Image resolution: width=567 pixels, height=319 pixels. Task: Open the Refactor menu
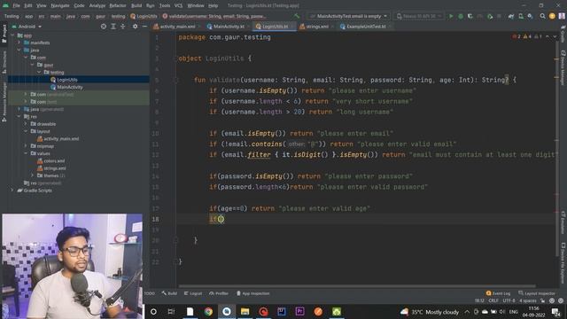(118, 5)
